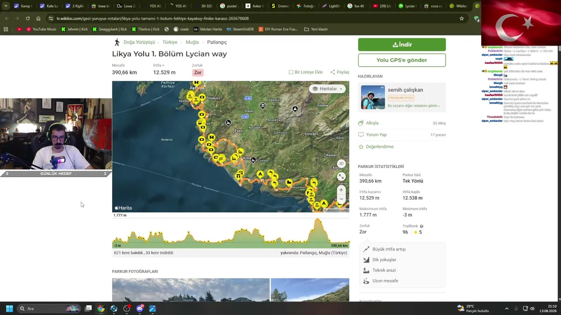Viewport: 561px width, 315px height.
Task: Open the YouTube Music bookmark
Action: tap(41, 29)
